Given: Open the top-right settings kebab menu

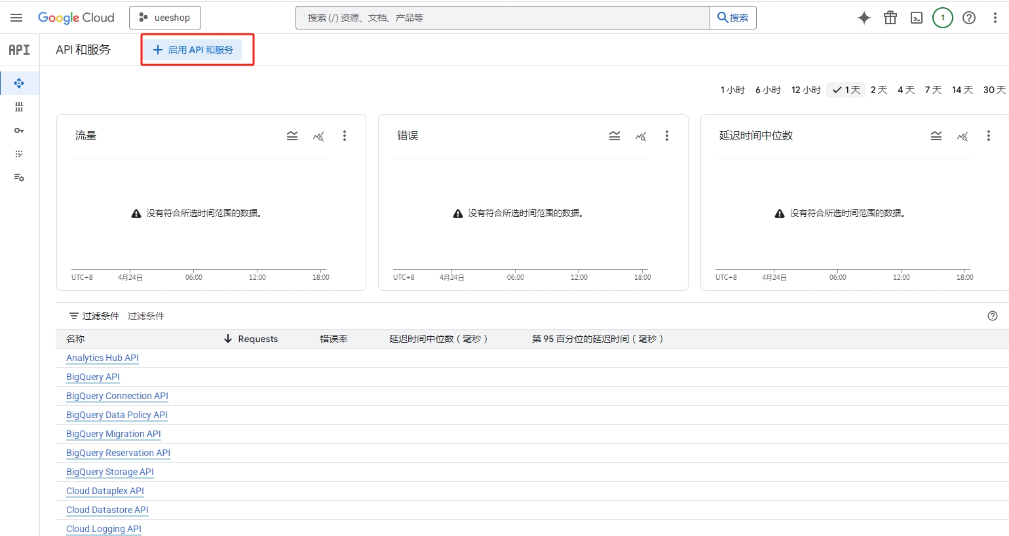Looking at the screenshot, I should 995,18.
